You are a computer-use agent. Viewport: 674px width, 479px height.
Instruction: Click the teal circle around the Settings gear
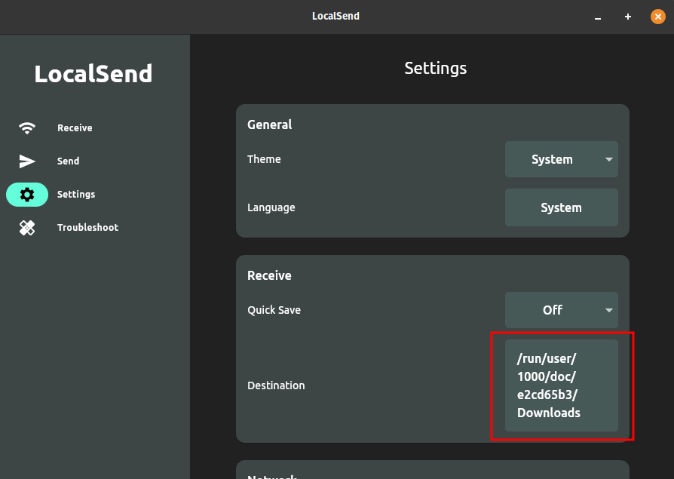[27, 194]
